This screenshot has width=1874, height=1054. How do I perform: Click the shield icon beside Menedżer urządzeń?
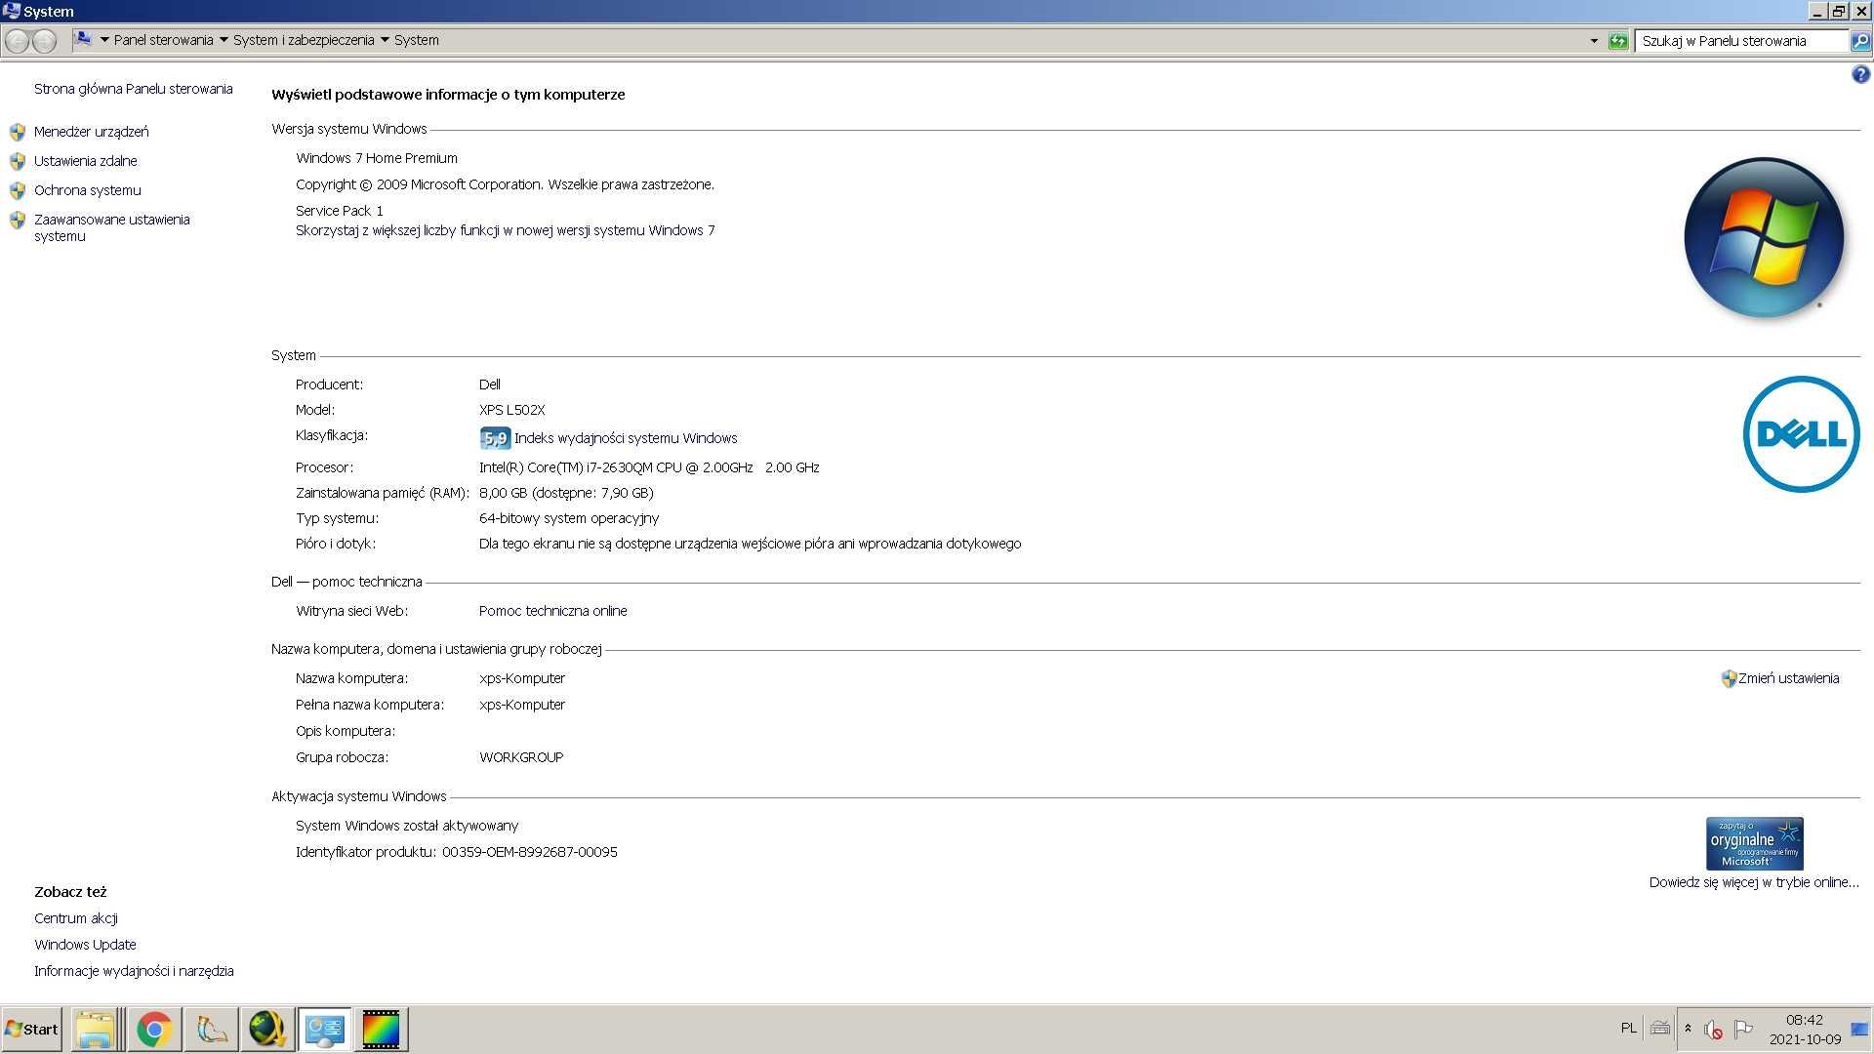[x=18, y=132]
